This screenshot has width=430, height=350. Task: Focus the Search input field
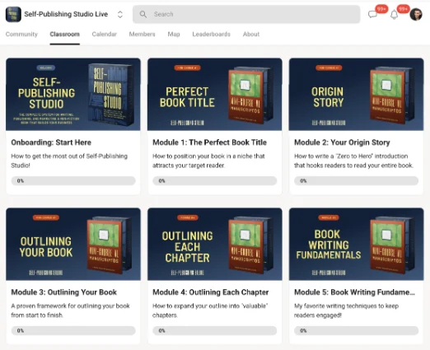[246, 14]
